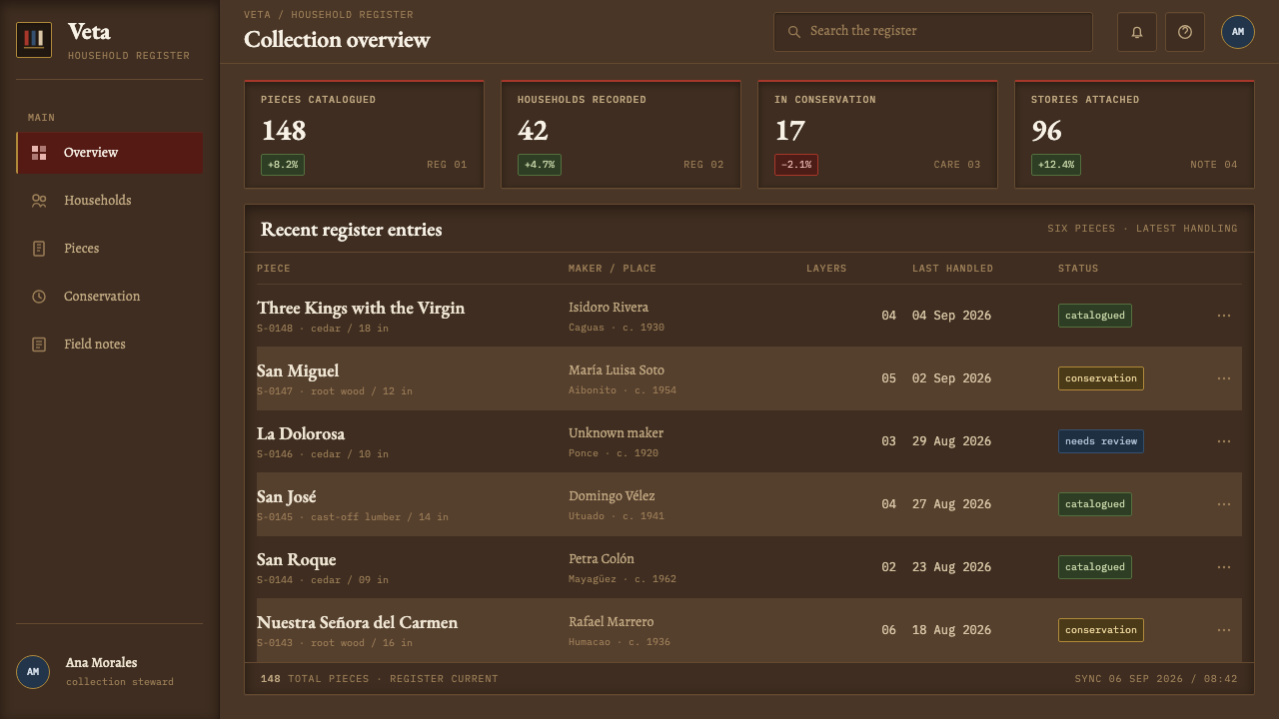Select the Pieces sidebar icon
The image size is (1279, 719).
click(39, 249)
